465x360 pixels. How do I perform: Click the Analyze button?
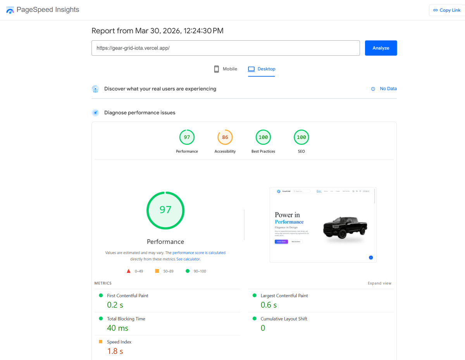(381, 48)
